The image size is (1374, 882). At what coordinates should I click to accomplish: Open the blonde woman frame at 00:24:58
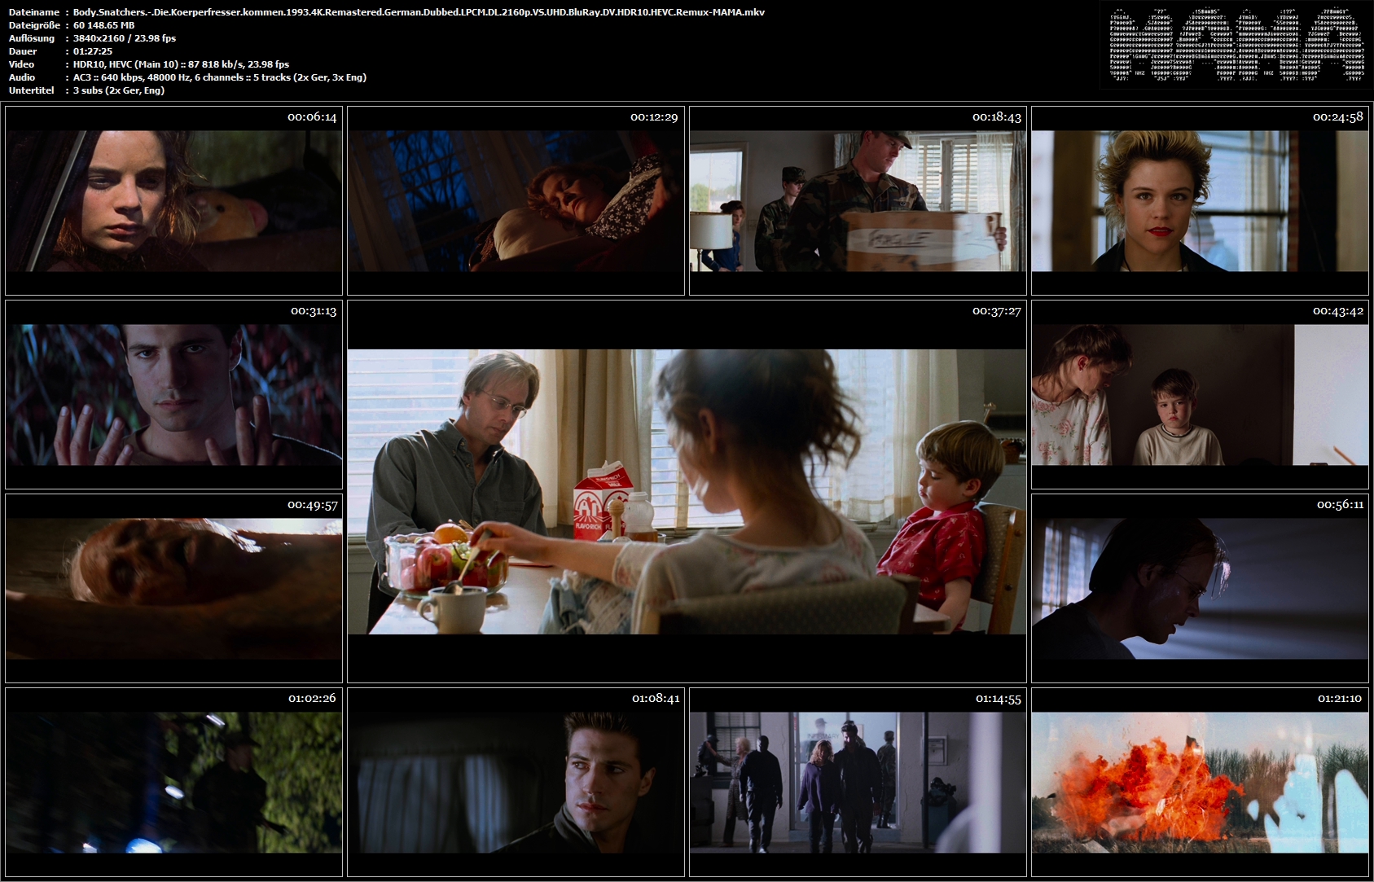(x=1200, y=200)
